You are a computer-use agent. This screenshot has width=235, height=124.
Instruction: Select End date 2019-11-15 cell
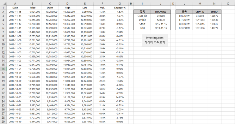161,28
